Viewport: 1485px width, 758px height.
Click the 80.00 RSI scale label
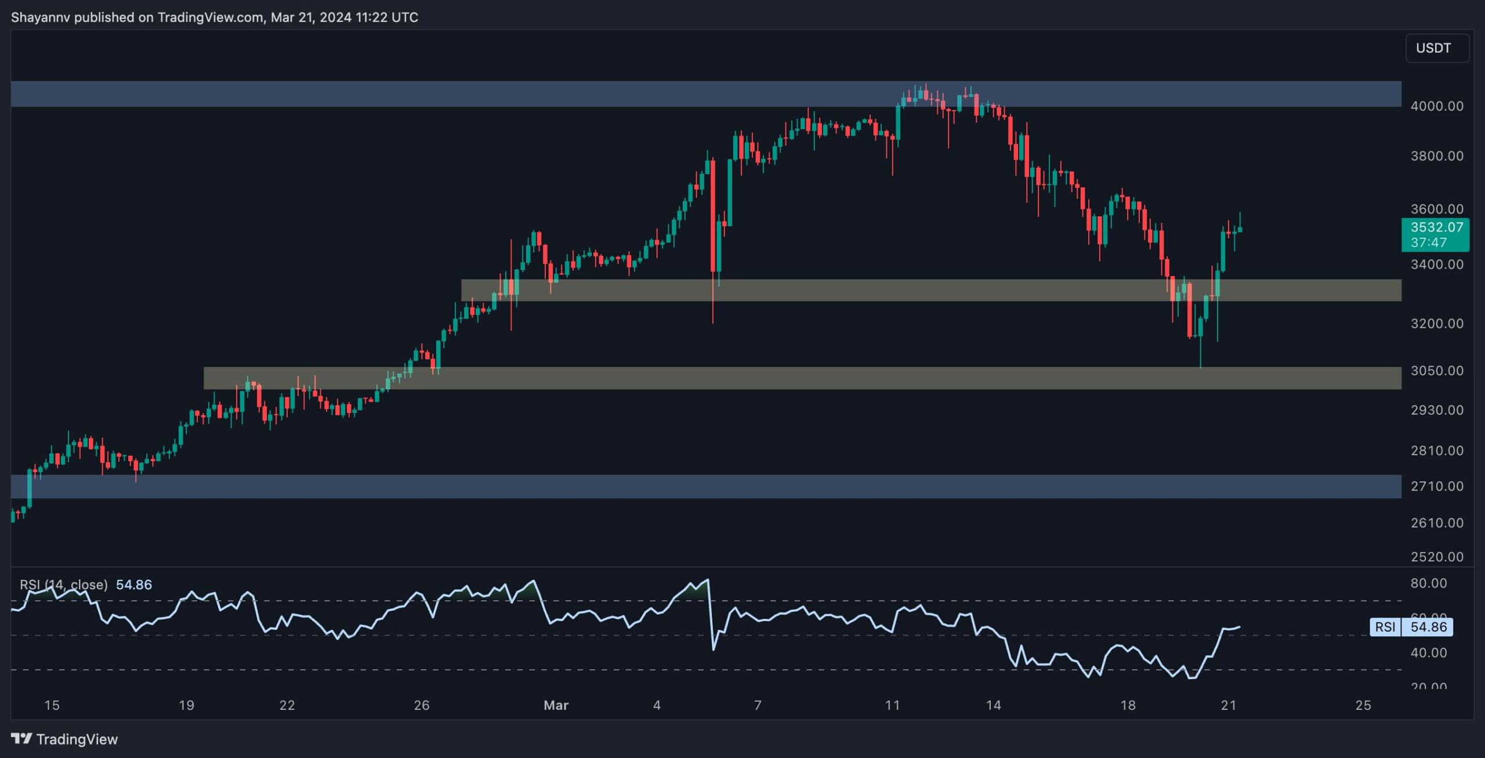click(x=1428, y=583)
